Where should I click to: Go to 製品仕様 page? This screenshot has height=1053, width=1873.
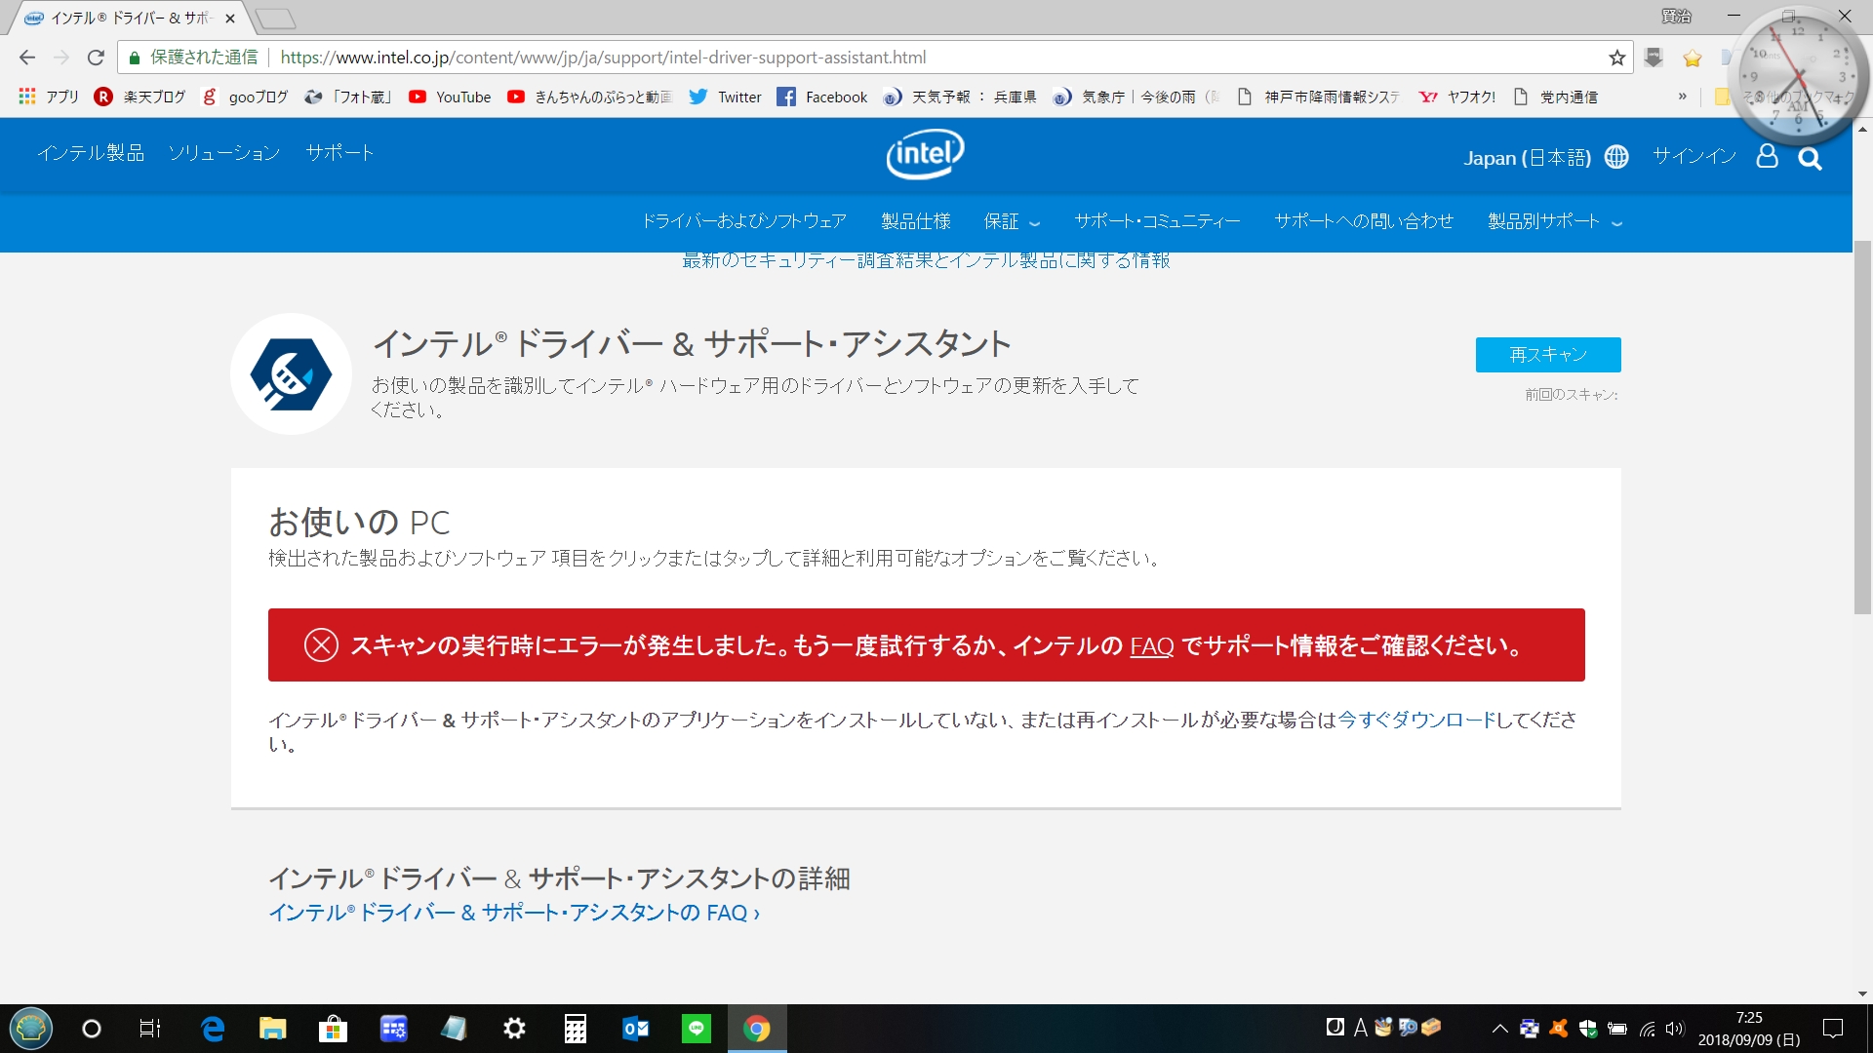[916, 222]
